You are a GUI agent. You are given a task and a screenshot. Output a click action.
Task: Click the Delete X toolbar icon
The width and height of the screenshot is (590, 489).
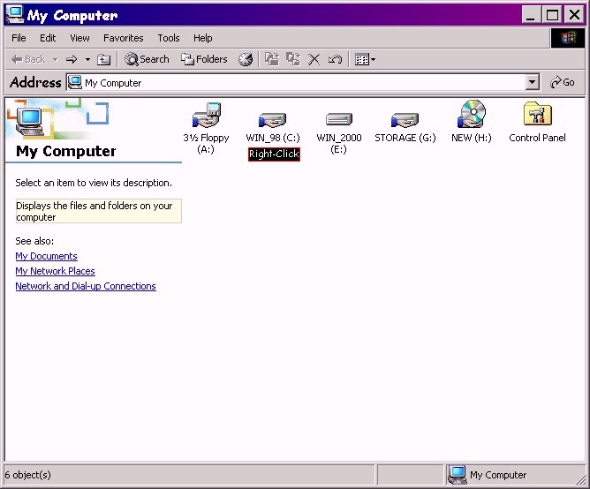tap(314, 59)
